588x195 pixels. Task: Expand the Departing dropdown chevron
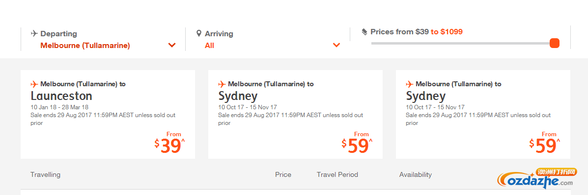pos(172,45)
